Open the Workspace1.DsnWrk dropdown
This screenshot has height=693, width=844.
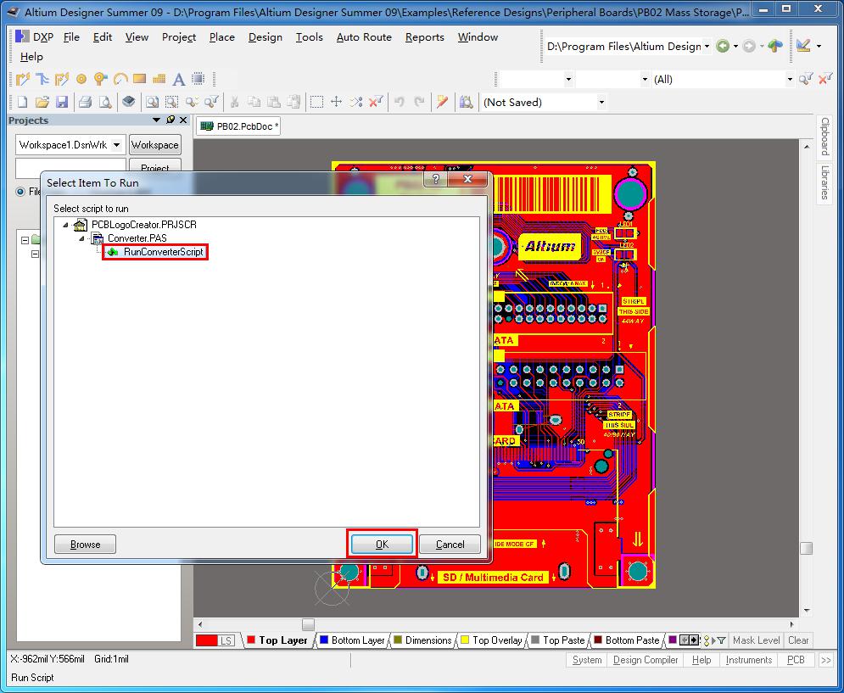[117, 145]
